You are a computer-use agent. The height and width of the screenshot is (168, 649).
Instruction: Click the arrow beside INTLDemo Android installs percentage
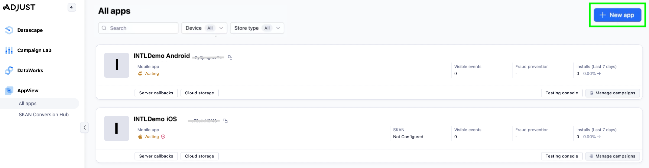pyautogui.click(x=599, y=74)
